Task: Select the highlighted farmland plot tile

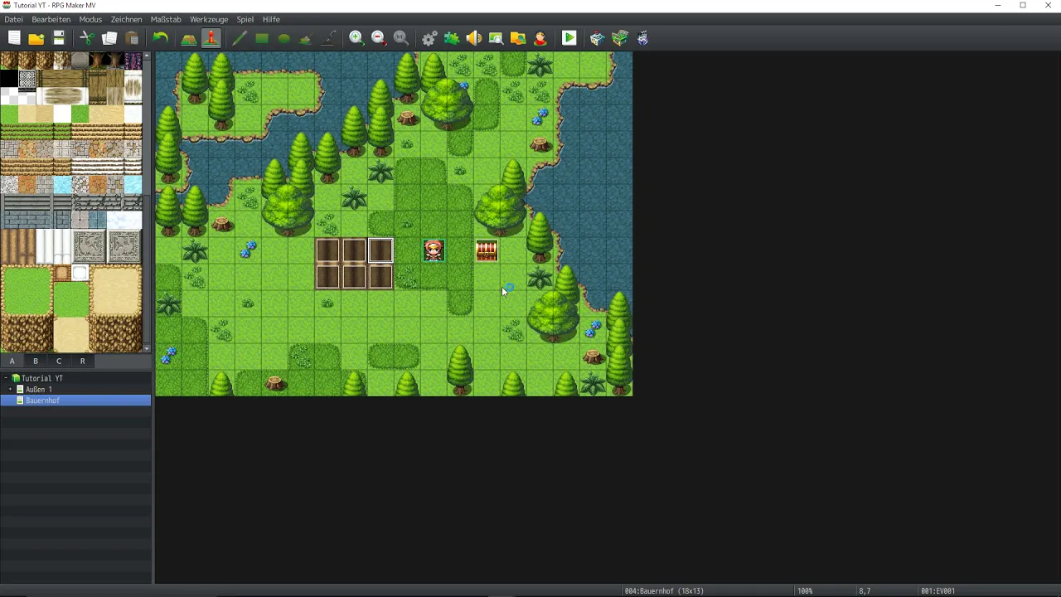Action: (380, 250)
